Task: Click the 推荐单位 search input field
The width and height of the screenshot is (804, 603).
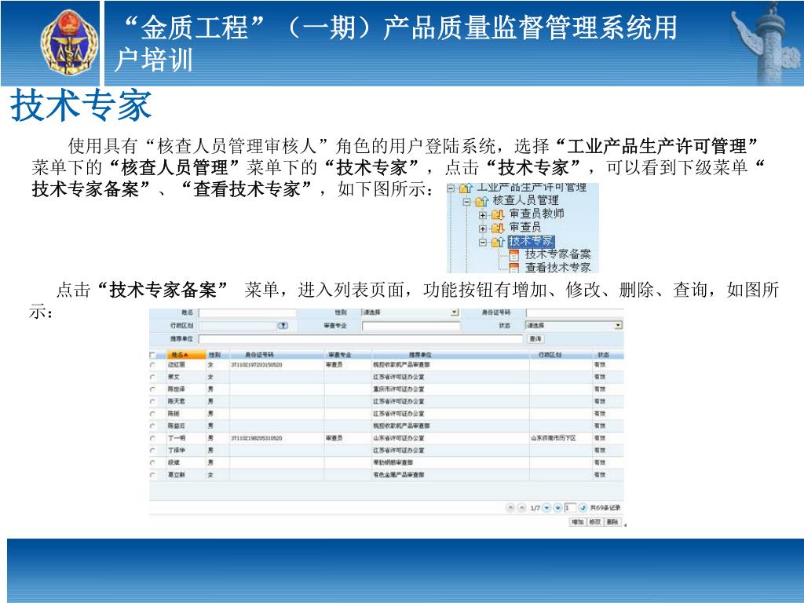Action: click(360, 339)
